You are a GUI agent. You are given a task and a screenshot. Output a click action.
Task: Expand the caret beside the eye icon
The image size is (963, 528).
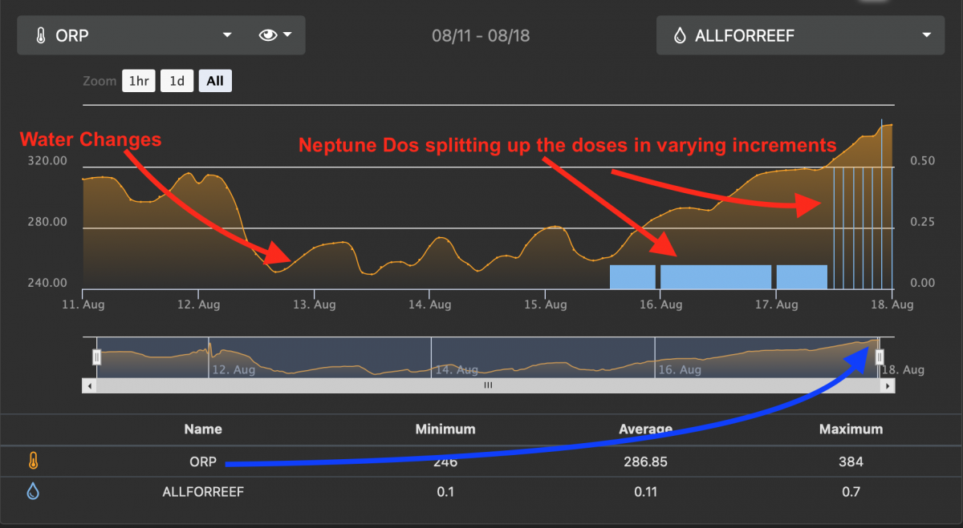tap(286, 35)
